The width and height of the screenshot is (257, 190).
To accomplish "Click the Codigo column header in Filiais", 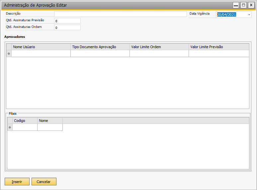I will pos(25,121).
